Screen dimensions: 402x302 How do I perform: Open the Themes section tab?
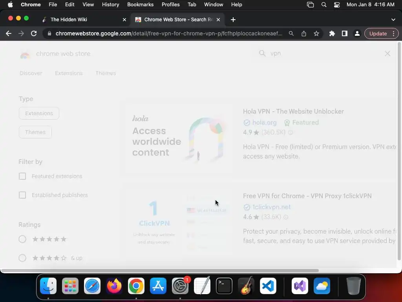click(x=106, y=73)
